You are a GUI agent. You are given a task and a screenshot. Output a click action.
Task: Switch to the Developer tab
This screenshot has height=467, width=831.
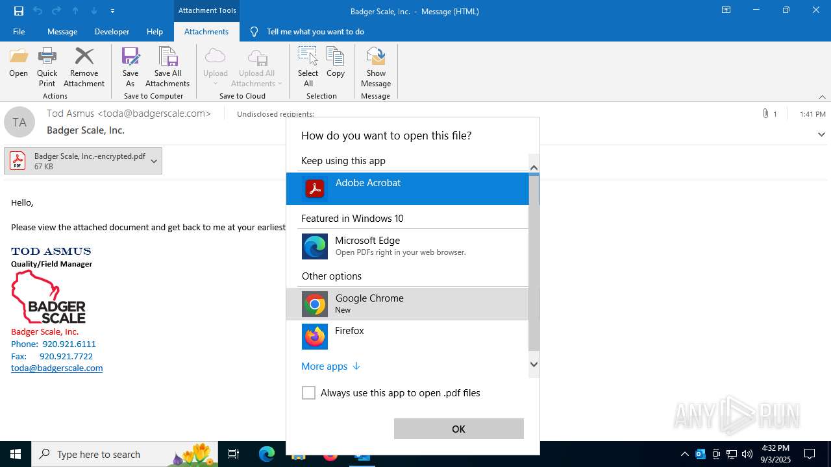(x=112, y=32)
